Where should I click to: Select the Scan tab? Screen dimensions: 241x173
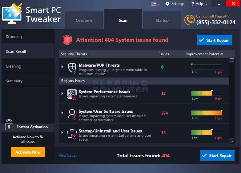pos(123,19)
